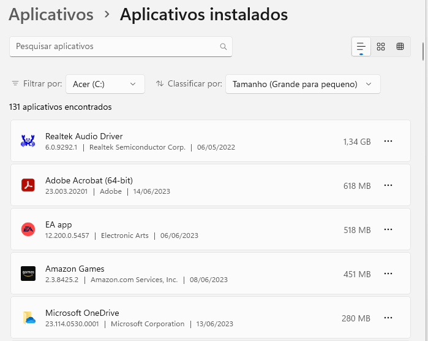Click the Classificar por label
Screen dimensions: 428x341
click(195, 83)
